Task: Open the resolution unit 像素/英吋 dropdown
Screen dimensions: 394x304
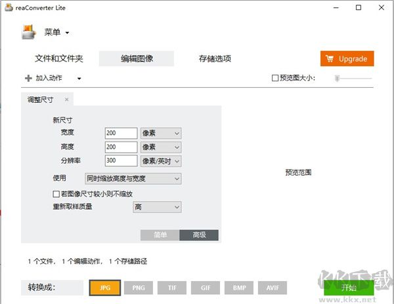Action: (161, 161)
